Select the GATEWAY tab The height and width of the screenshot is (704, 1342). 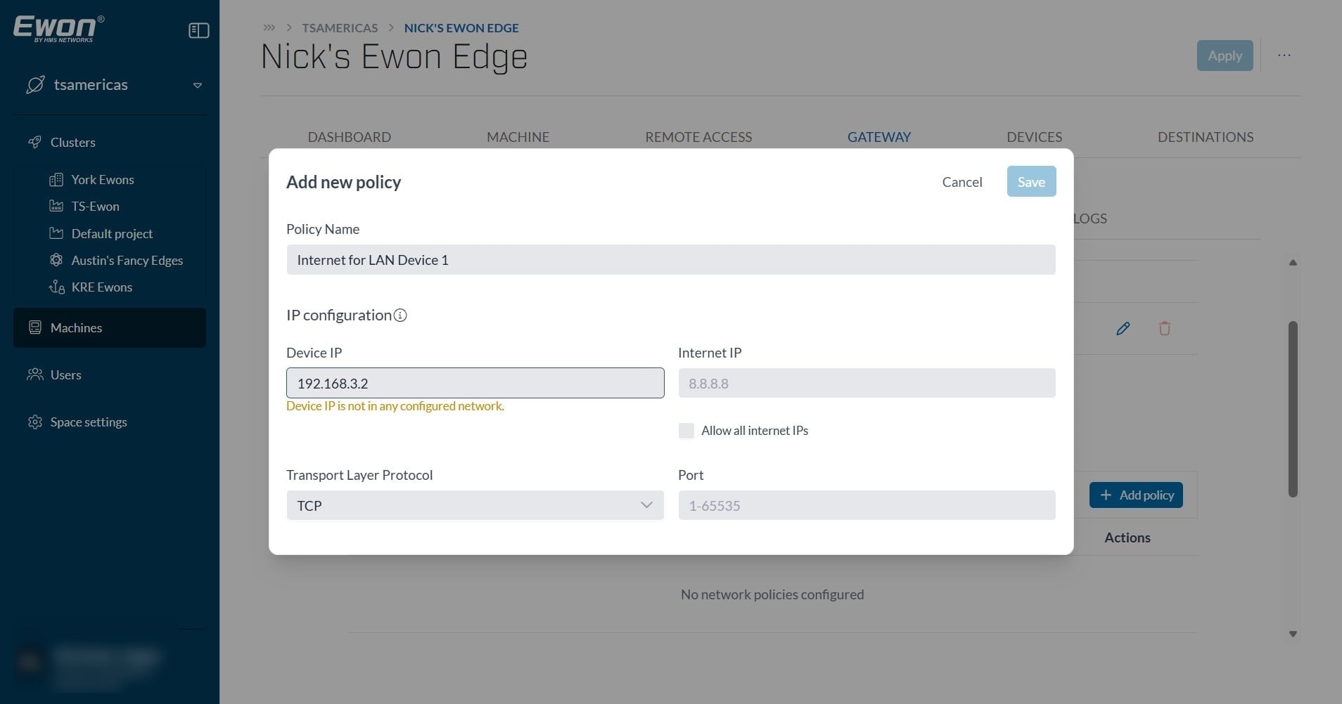879,137
